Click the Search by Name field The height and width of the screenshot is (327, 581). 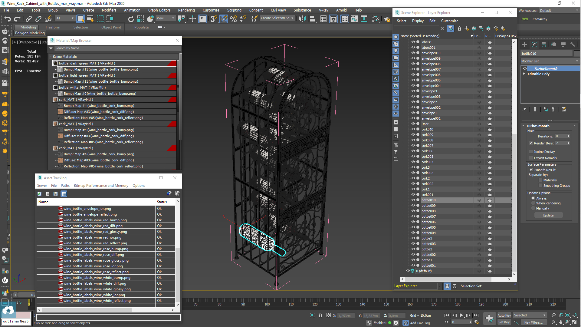click(117, 48)
